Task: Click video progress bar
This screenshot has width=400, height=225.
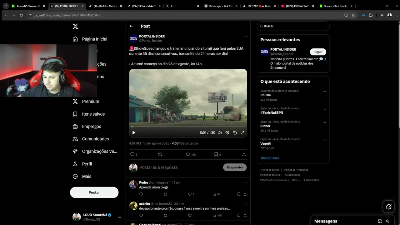Action: pyautogui.click(x=188, y=126)
